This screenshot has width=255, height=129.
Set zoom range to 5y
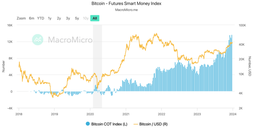(77, 18)
